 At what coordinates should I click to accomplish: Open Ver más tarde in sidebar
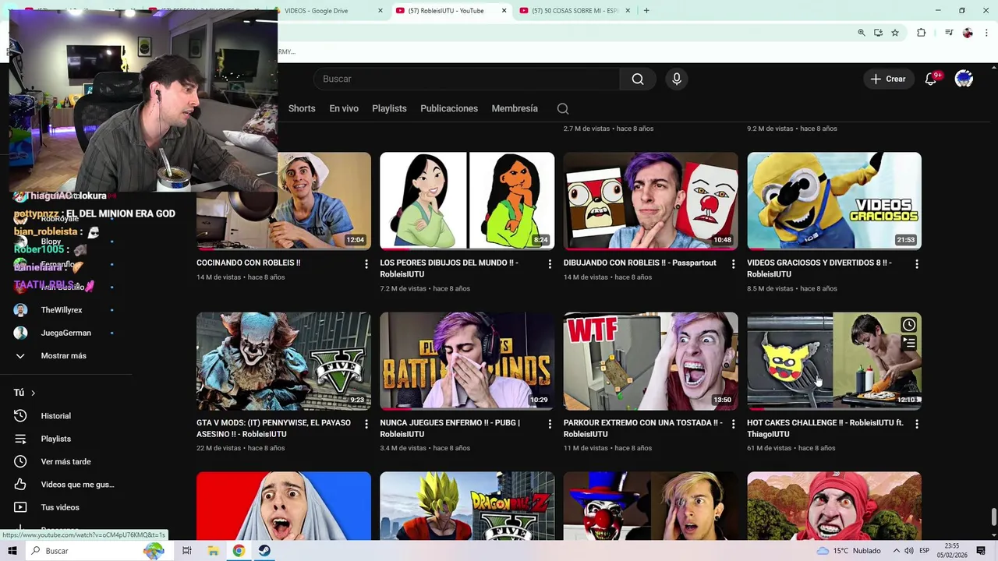coord(66,461)
